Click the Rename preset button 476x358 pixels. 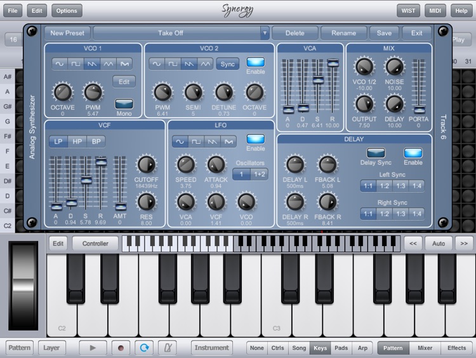(x=343, y=33)
